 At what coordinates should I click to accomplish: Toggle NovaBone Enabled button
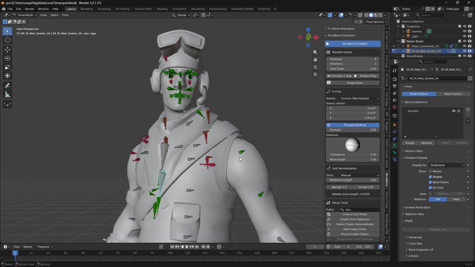coord(353,44)
